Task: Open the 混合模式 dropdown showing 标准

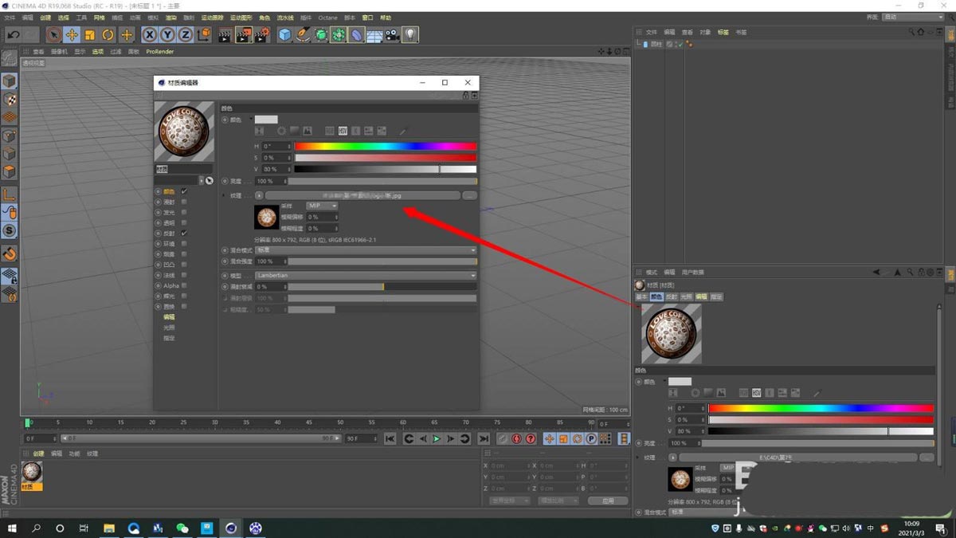Action: click(x=366, y=249)
